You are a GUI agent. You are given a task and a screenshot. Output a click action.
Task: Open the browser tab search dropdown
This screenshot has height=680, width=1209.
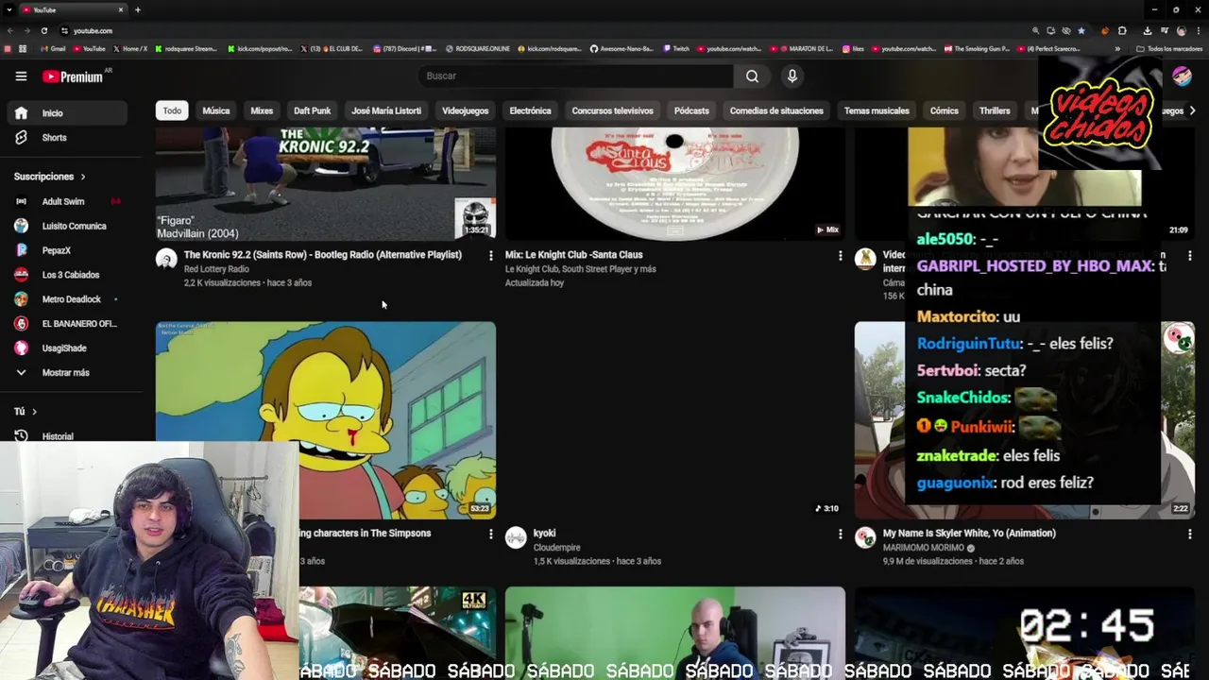point(9,9)
